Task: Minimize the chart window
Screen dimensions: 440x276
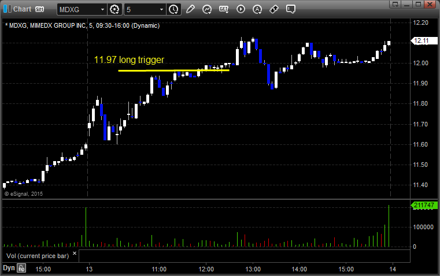Action: [x=407, y=4]
